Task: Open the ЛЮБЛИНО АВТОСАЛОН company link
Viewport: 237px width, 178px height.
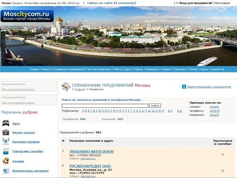Action: pyautogui.click(x=91, y=151)
